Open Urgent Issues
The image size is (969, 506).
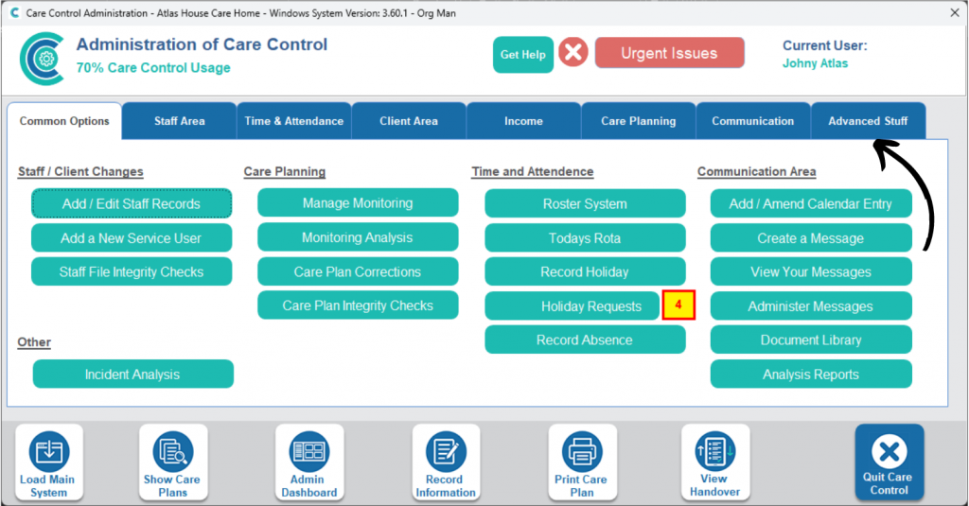pyautogui.click(x=669, y=53)
